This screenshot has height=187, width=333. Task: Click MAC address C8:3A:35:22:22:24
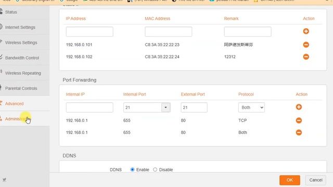(x=162, y=57)
